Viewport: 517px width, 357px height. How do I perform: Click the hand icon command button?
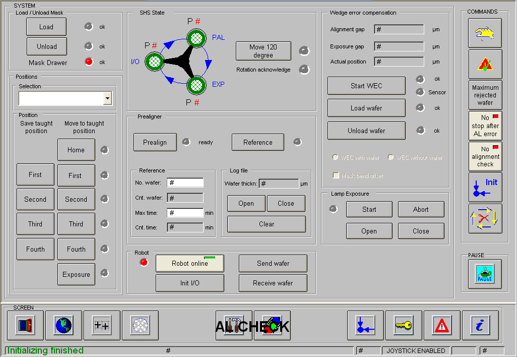[485, 33]
